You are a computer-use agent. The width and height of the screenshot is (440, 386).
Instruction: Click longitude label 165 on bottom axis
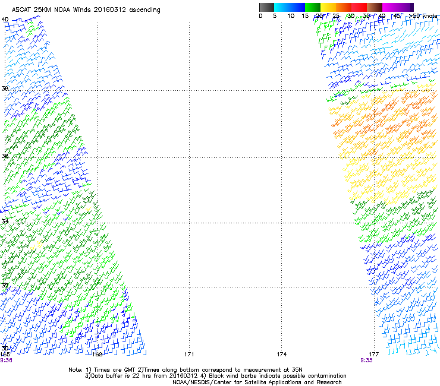pos(5,355)
